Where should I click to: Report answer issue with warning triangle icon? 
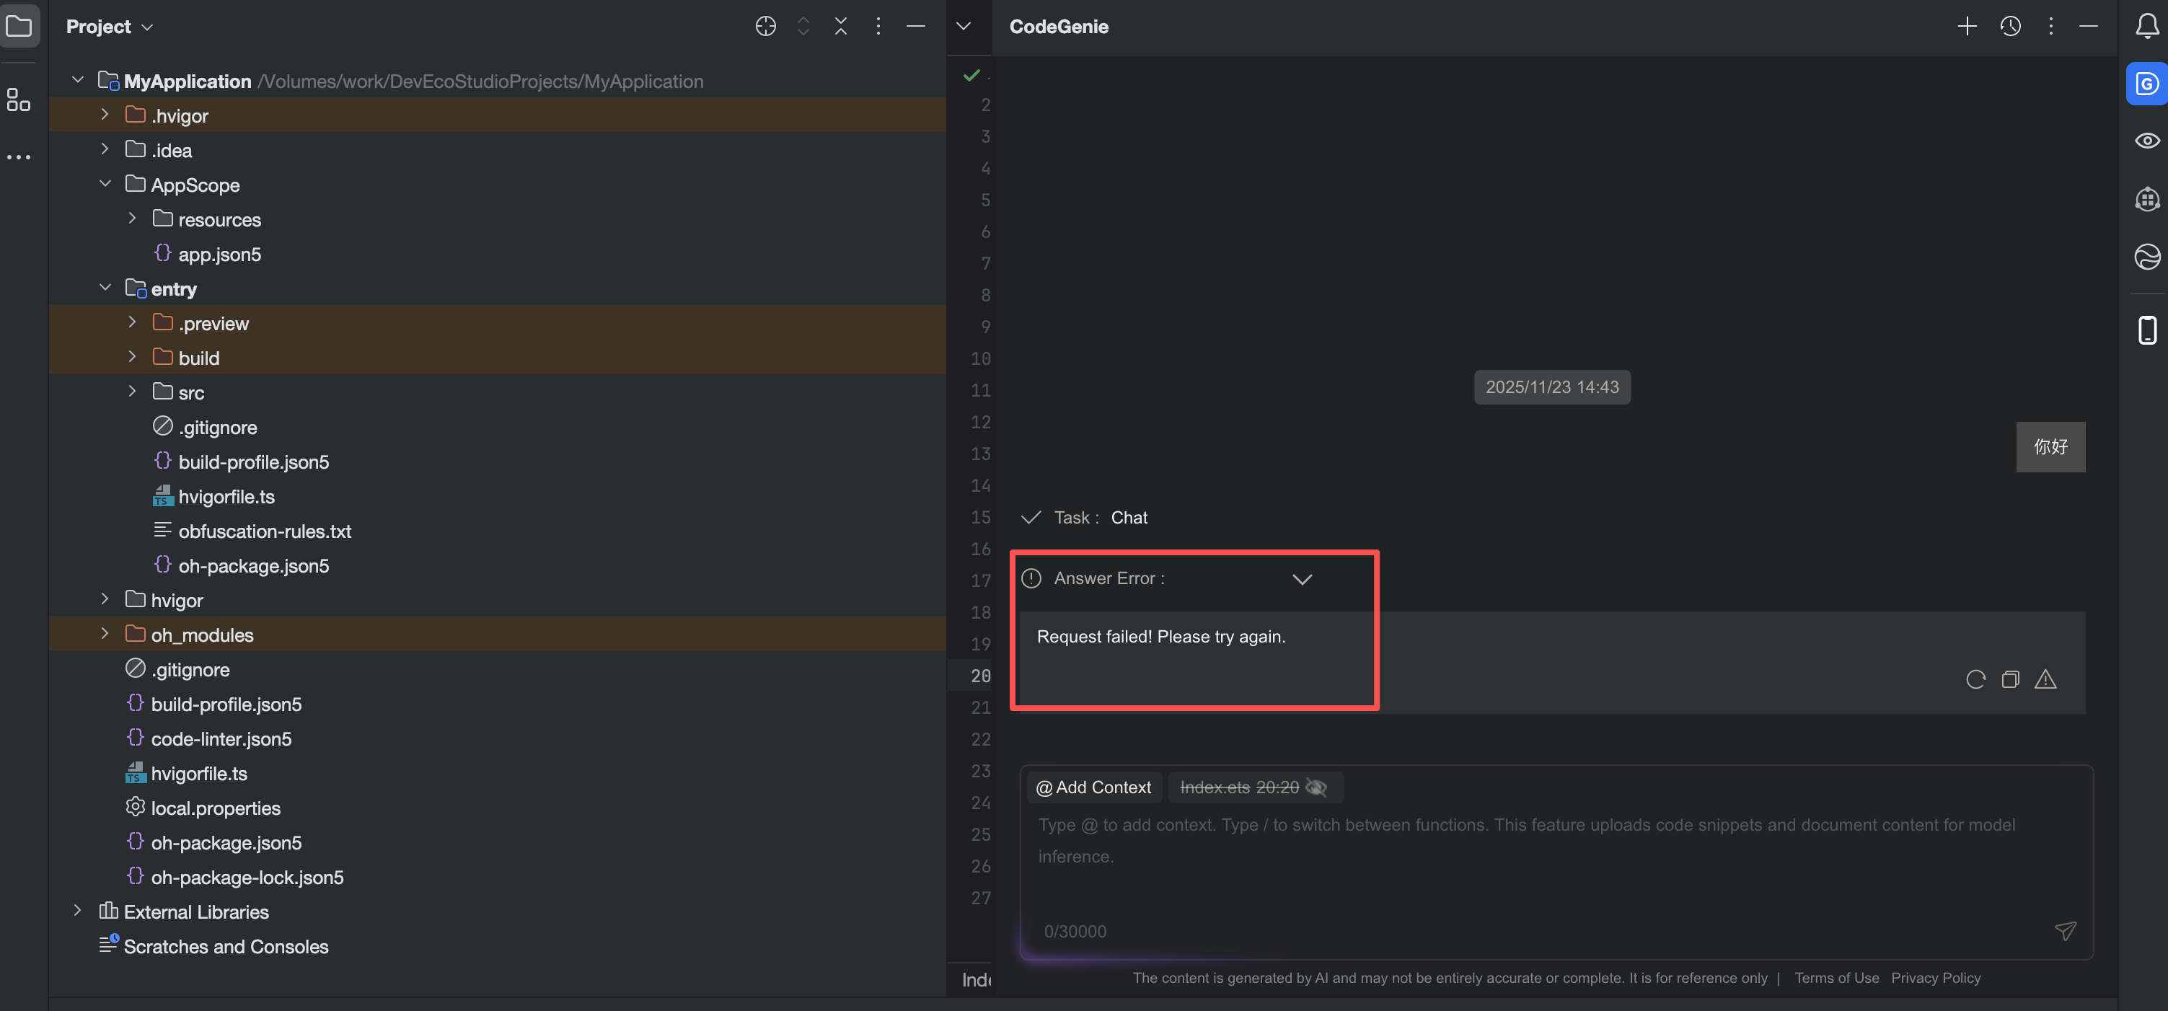pyautogui.click(x=2045, y=679)
